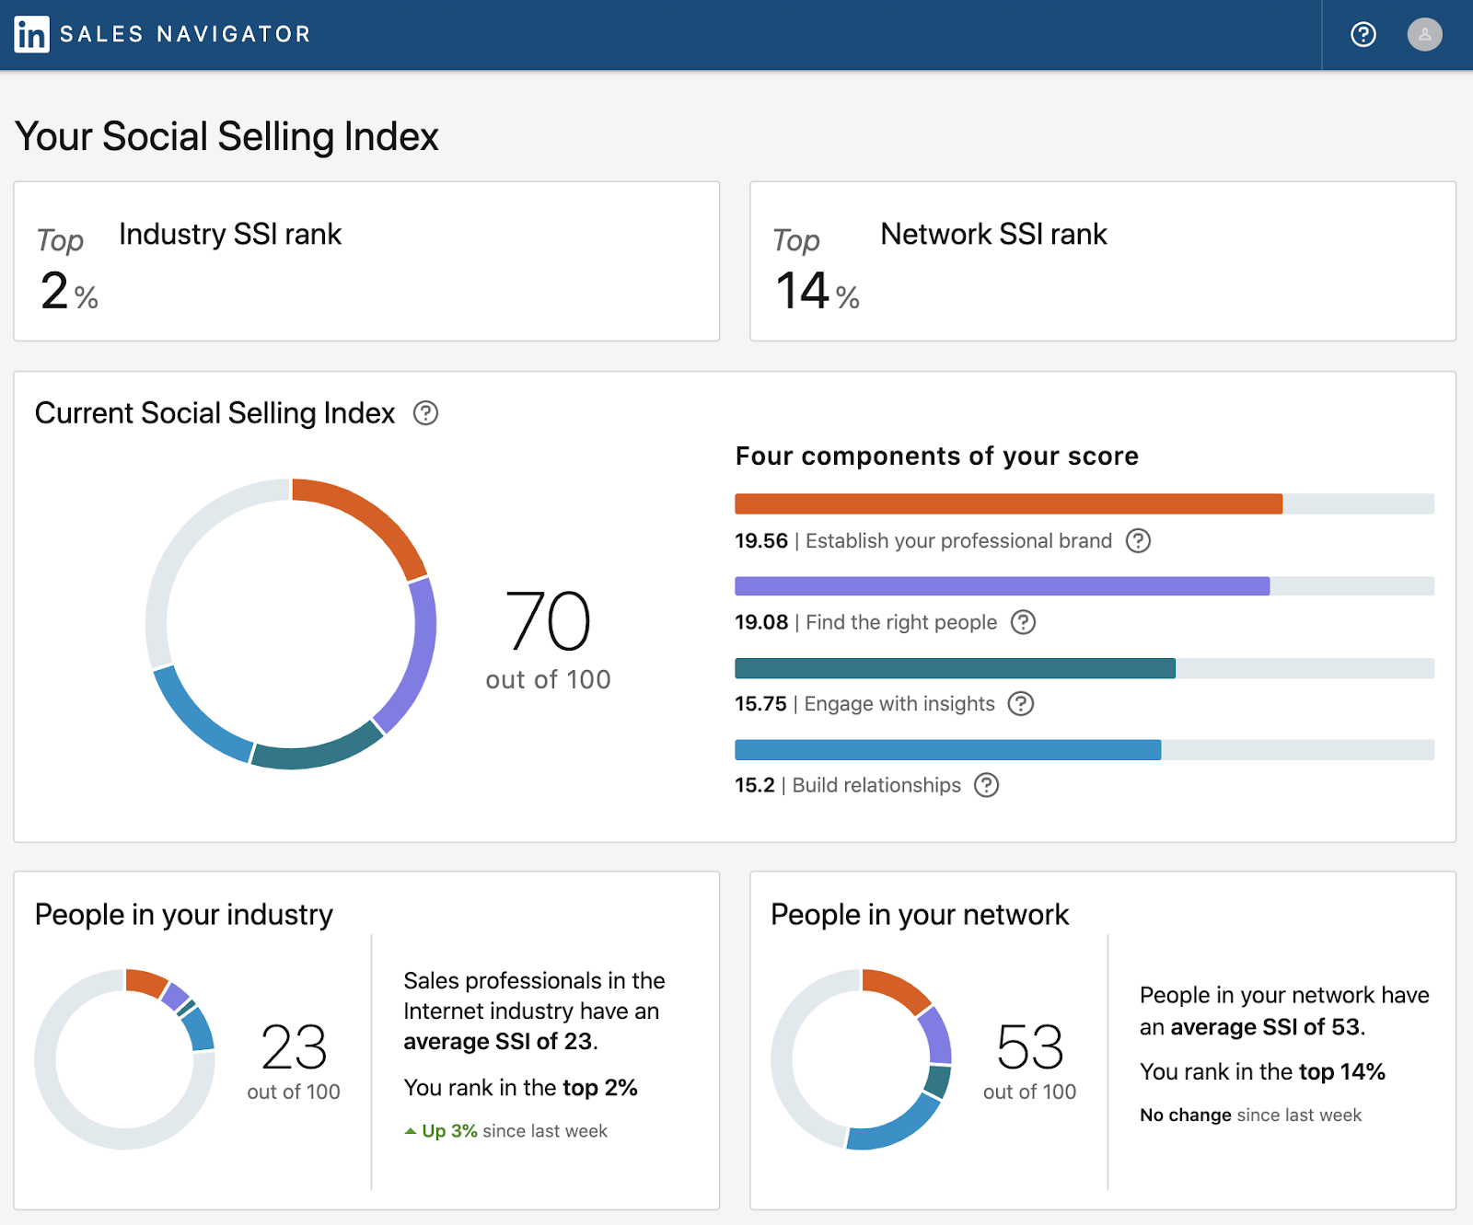
Task: Click help icon for Build relationships
Action: click(986, 785)
